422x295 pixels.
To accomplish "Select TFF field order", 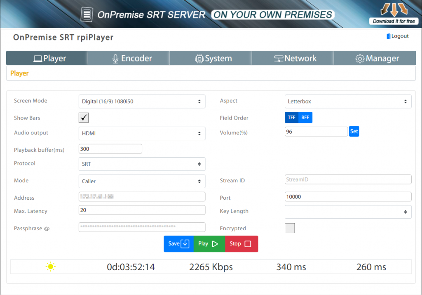I will 291,118.
